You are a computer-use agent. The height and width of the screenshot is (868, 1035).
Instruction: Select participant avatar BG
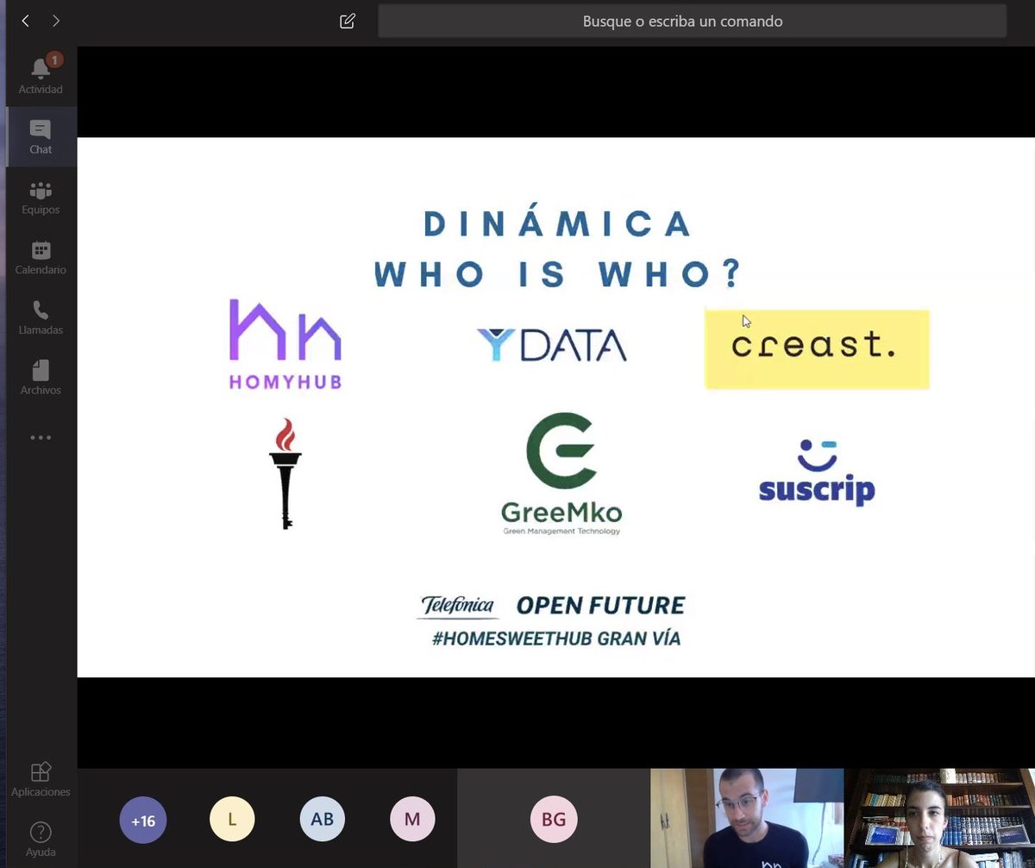(x=554, y=821)
